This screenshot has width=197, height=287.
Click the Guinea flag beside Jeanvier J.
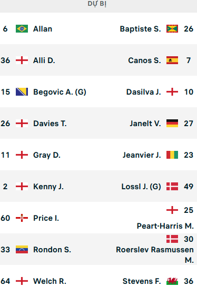click(172, 155)
